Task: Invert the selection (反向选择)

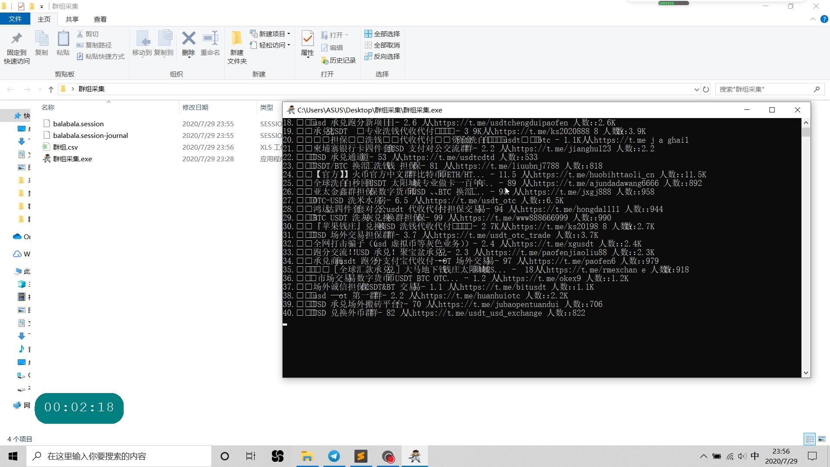Action: 382,56
